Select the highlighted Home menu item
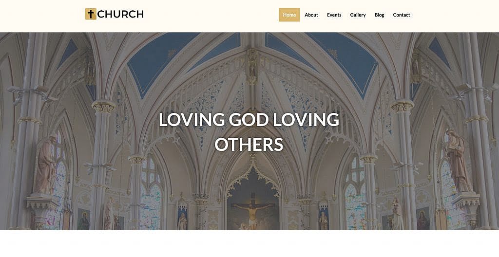The width and height of the screenshot is (499, 257). pos(289,15)
